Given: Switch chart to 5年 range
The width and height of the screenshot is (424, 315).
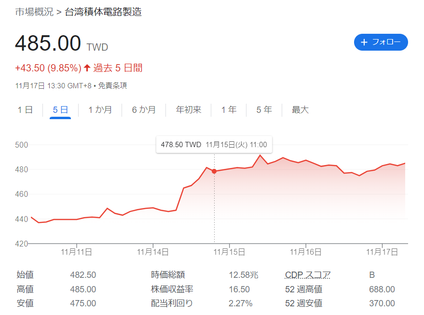Looking at the screenshot, I should coord(264,110).
